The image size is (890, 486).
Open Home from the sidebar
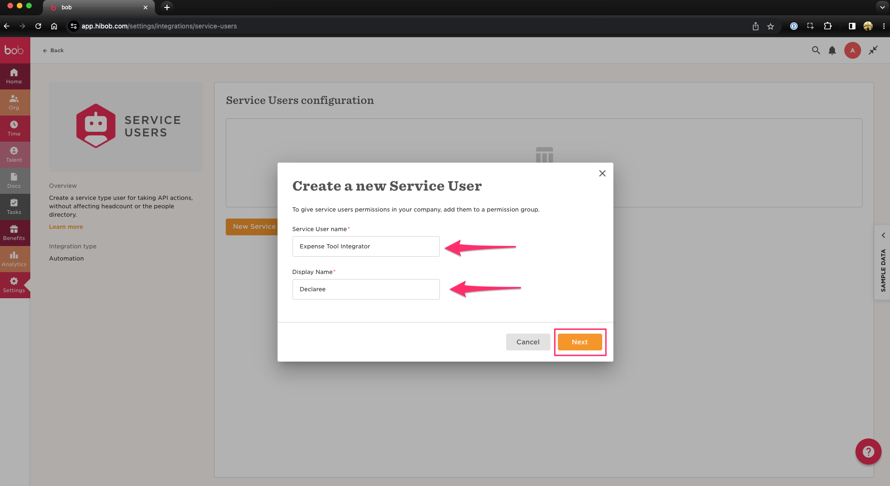14,76
